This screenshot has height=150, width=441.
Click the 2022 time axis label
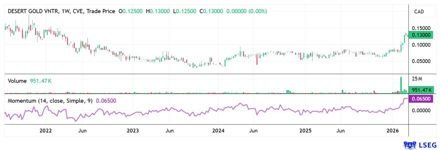tap(46, 131)
